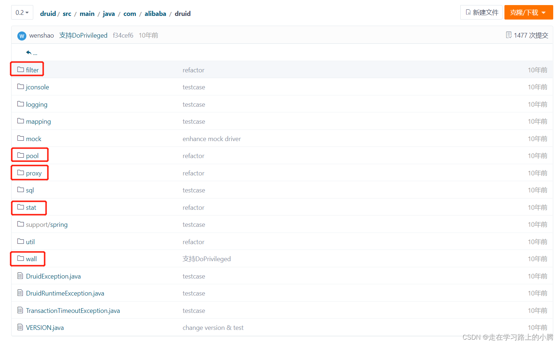Click the sql folder icon

point(21,190)
